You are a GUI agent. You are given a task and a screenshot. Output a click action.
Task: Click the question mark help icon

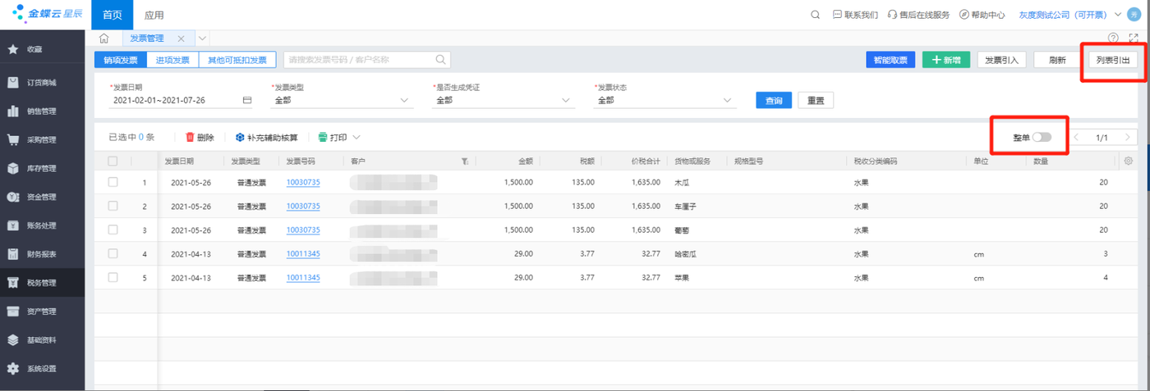[x=1114, y=38]
